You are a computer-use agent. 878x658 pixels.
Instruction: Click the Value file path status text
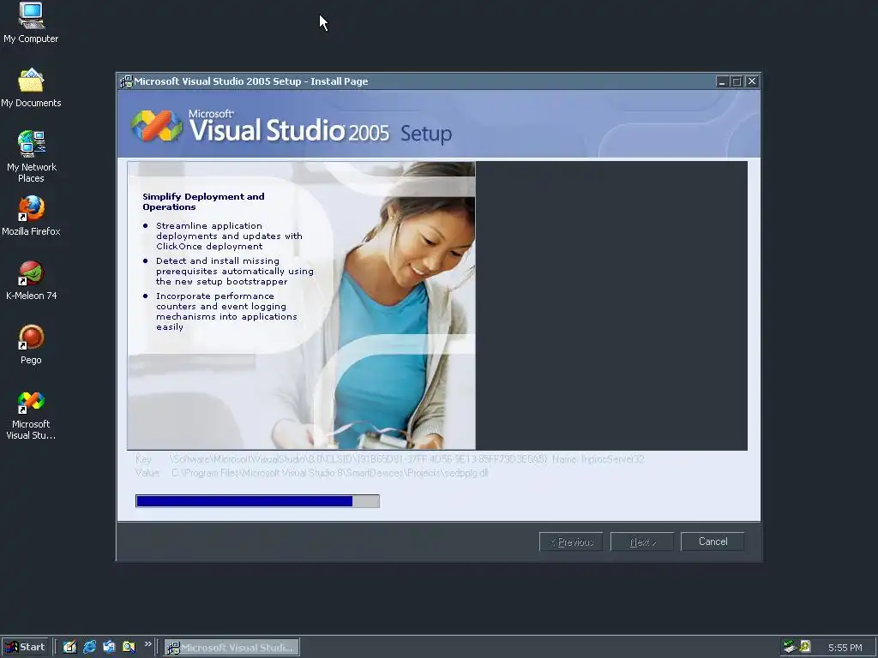[312, 473]
